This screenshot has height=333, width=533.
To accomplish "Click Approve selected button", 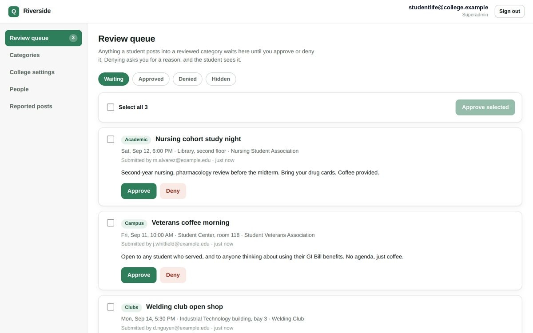I will pos(485,107).
